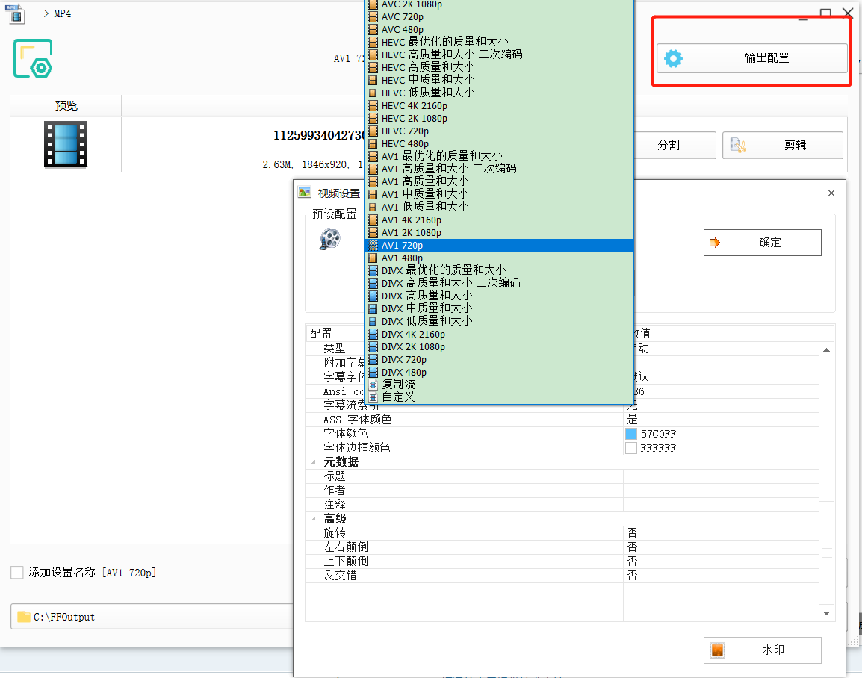Click the MP4 file icon in title bar
Screen dimensions: 862x678
[x=15, y=13]
